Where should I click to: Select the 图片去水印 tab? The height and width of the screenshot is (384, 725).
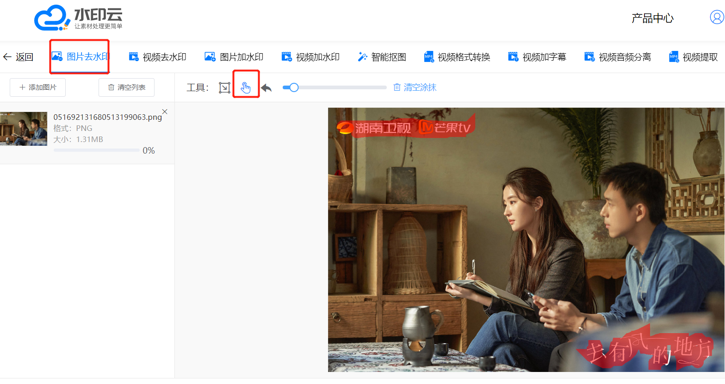(x=80, y=56)
